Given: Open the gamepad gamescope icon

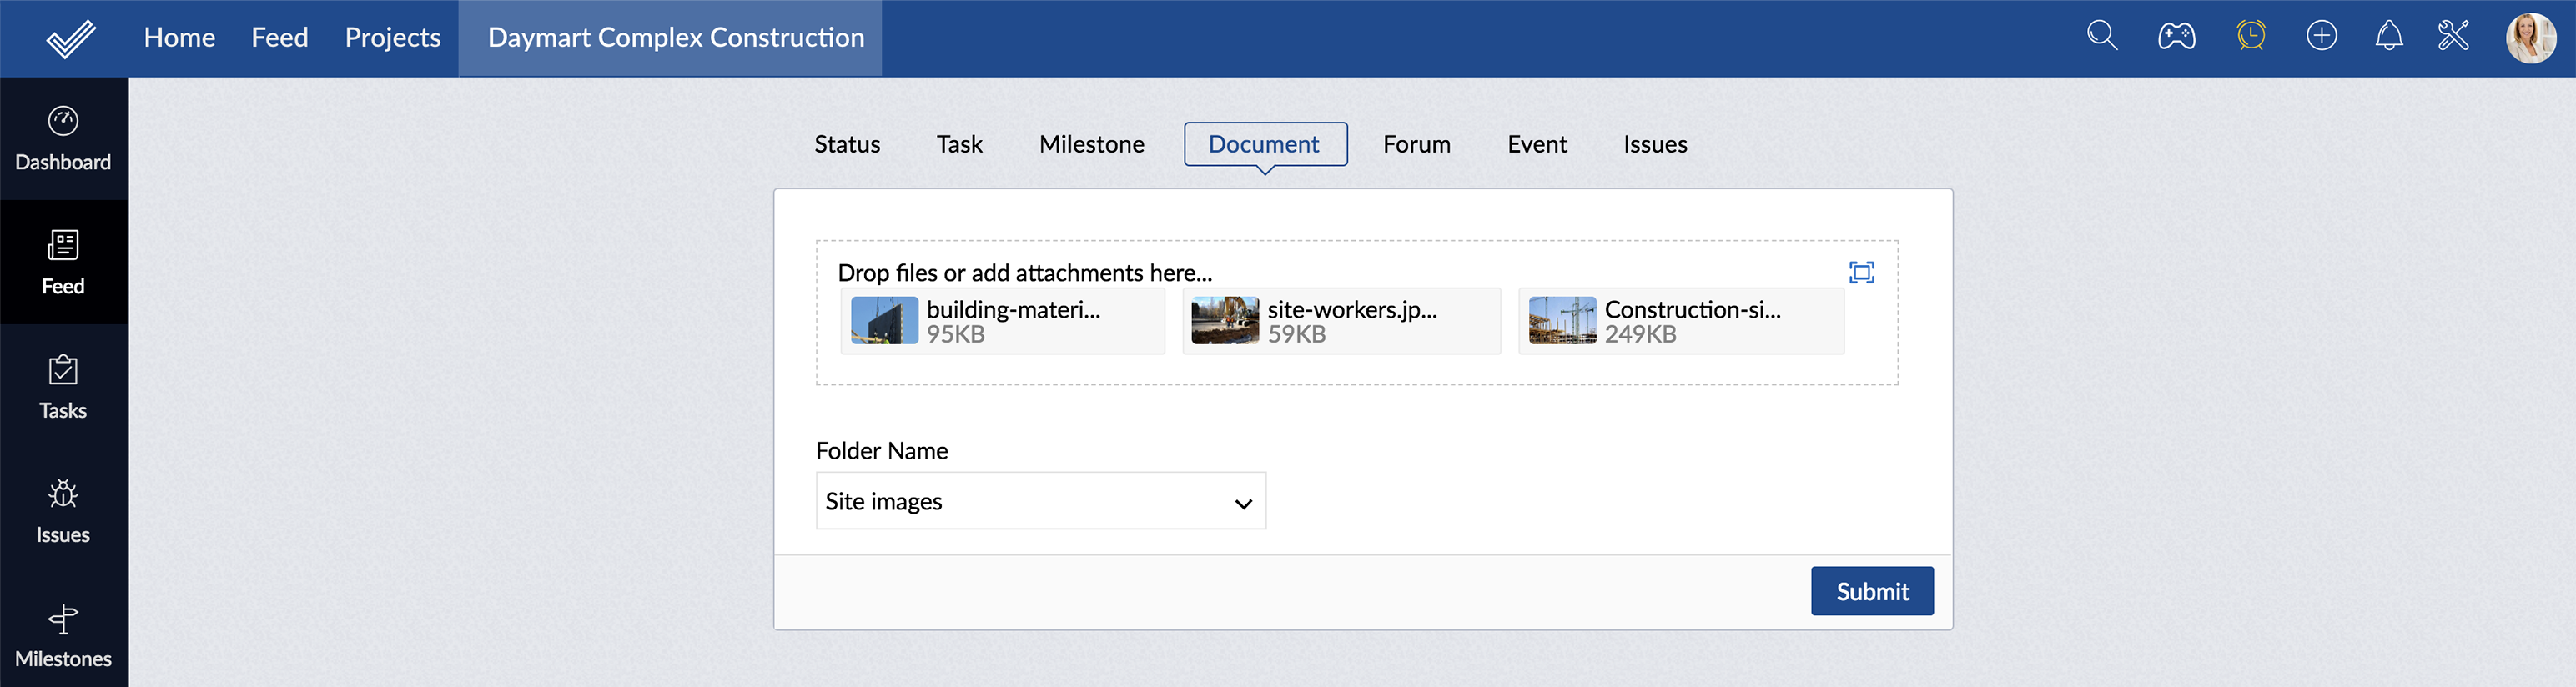Looking at the screenshot, I should click(x=2176, y=37).
